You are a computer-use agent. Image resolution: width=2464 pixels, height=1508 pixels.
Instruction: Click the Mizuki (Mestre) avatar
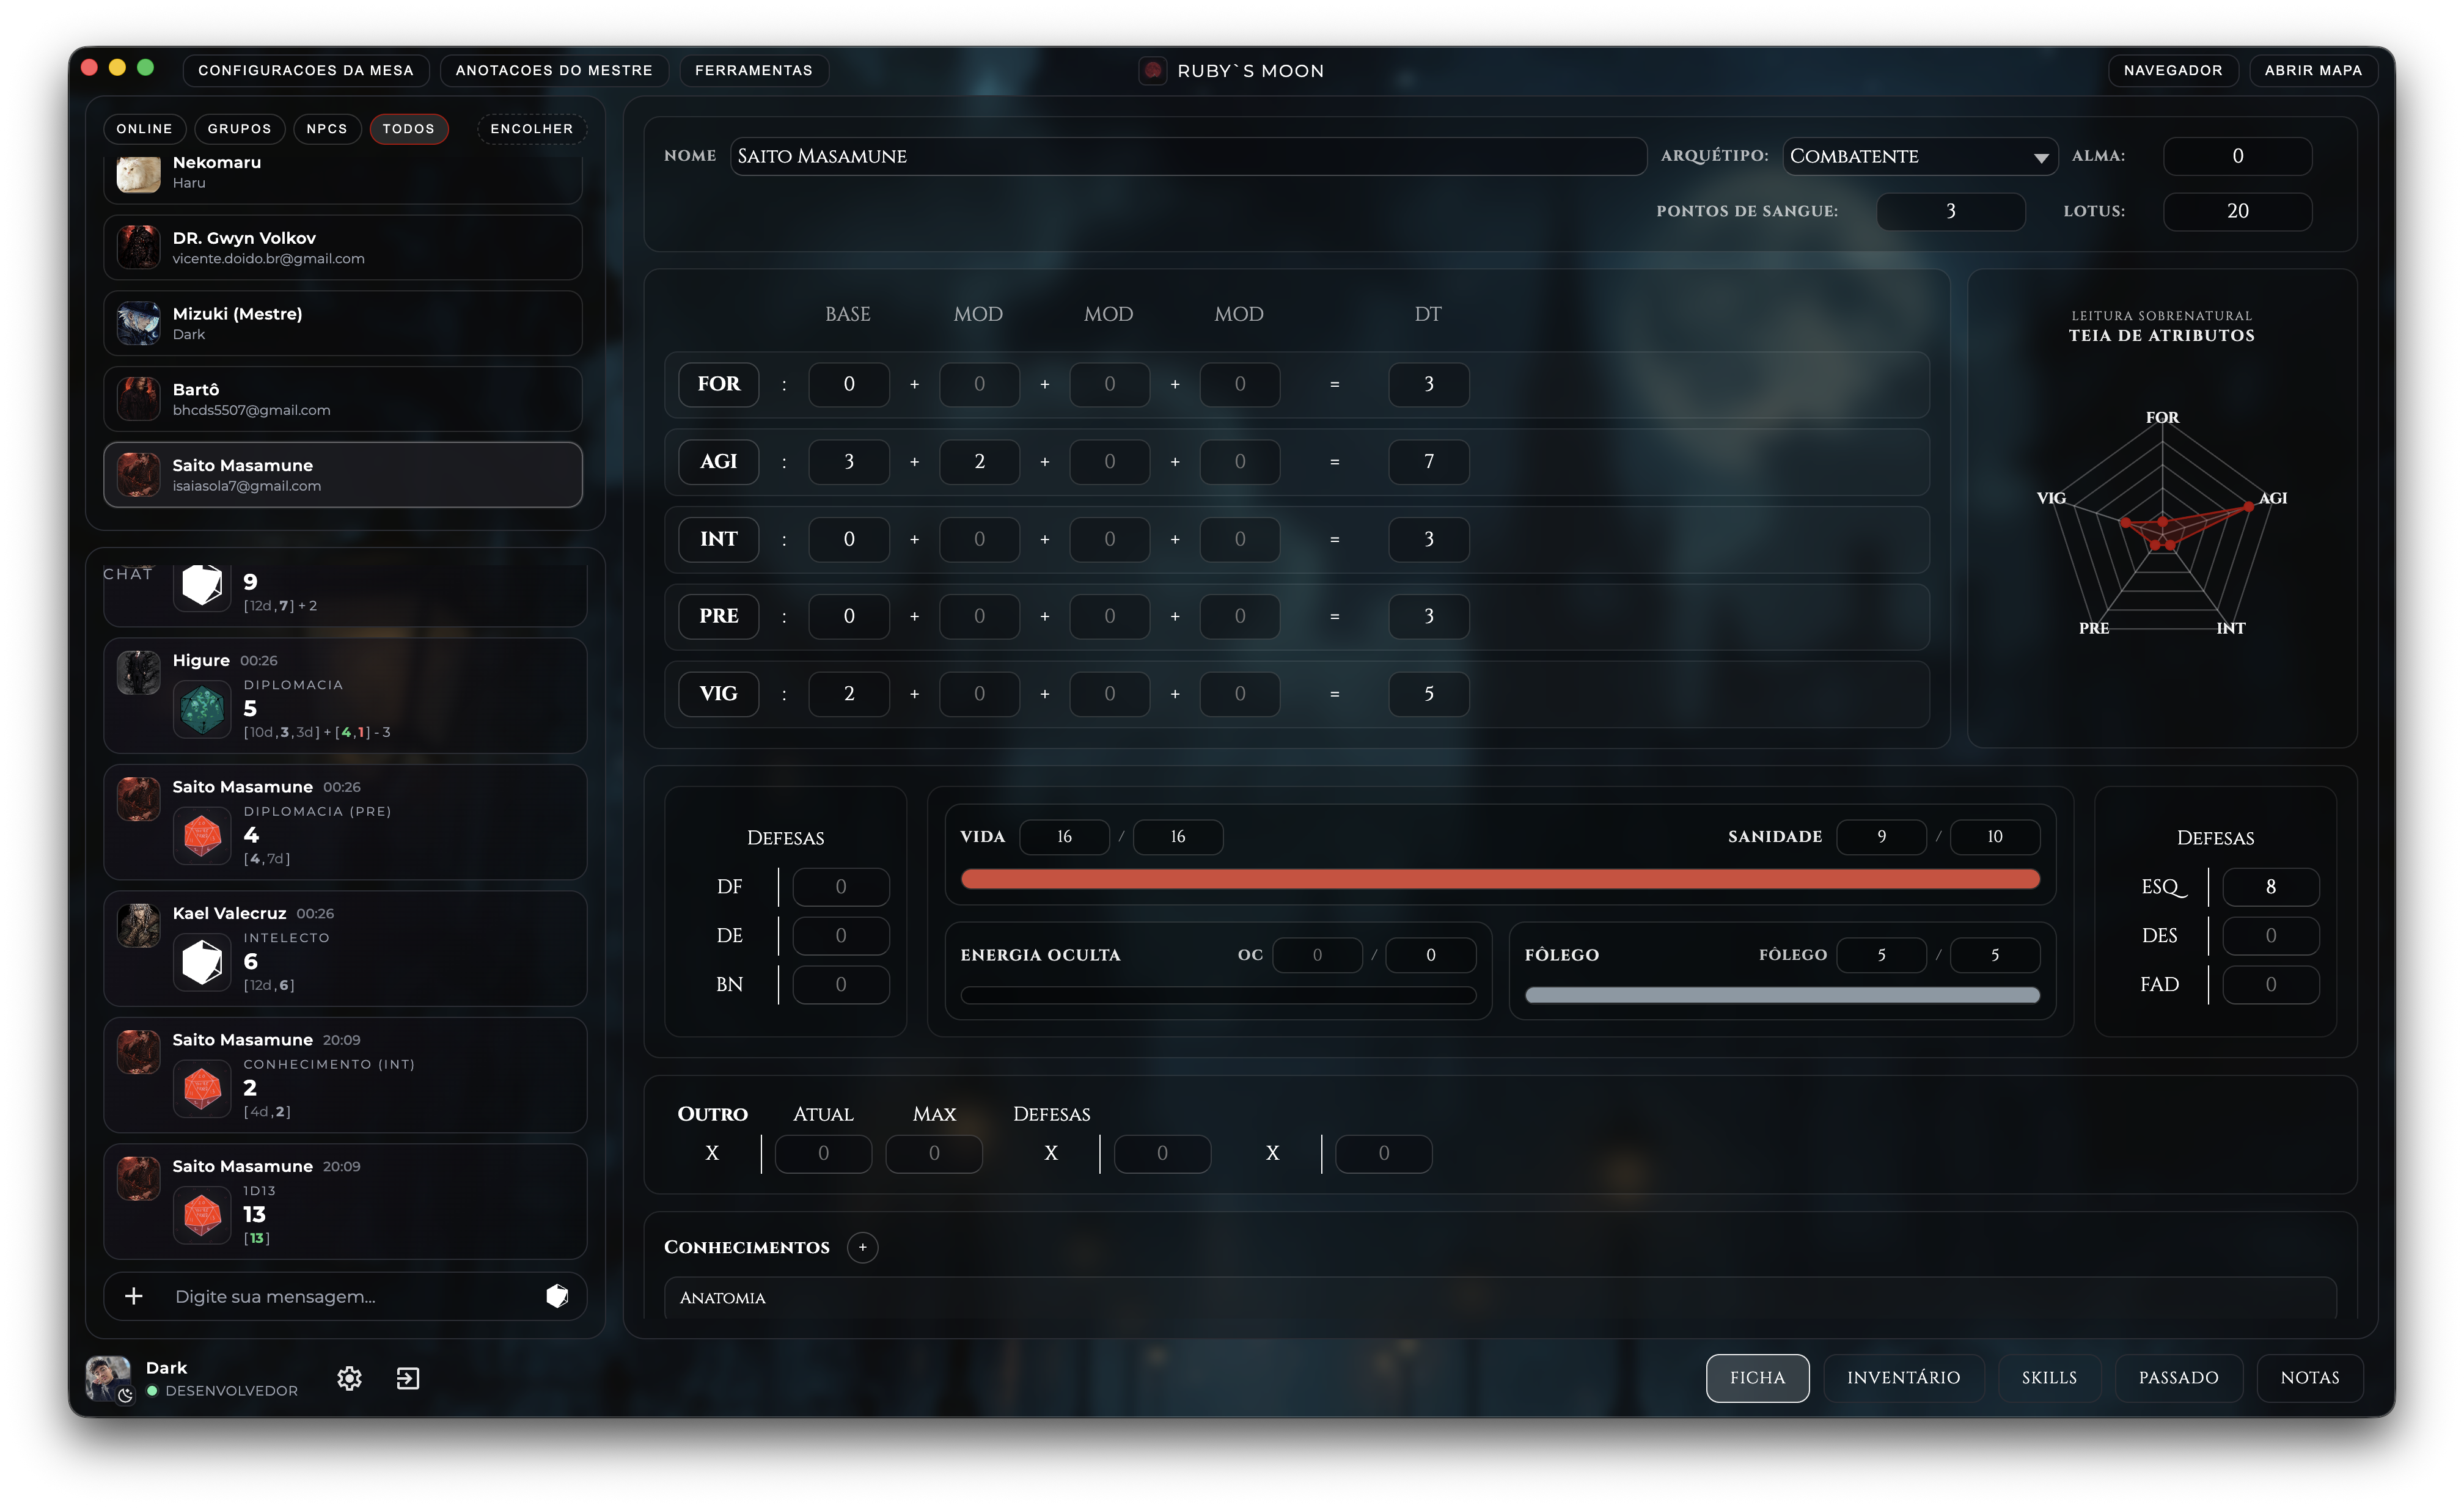pyautogui.click(x=138, y=323)
